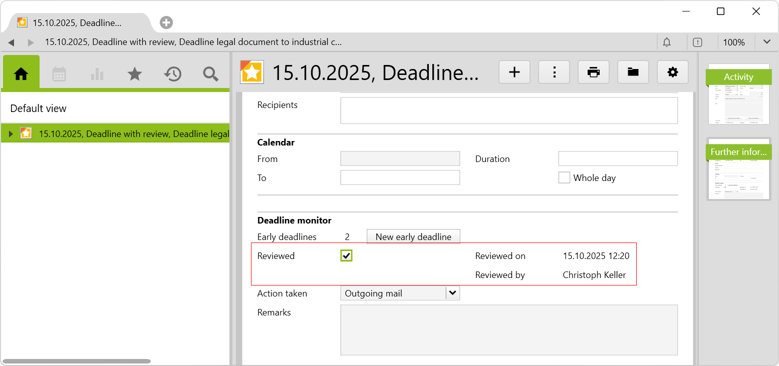
Task: Click the plus add-new button
Action: coord(514,72)
